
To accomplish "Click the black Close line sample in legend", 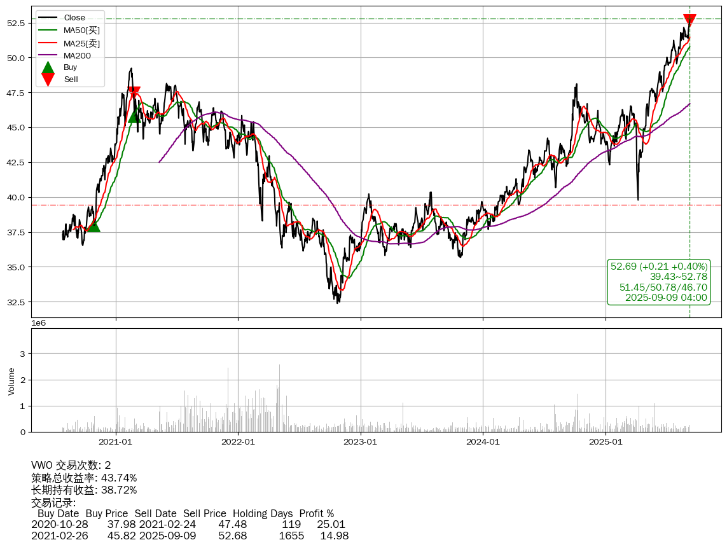I will pos(48,18).
